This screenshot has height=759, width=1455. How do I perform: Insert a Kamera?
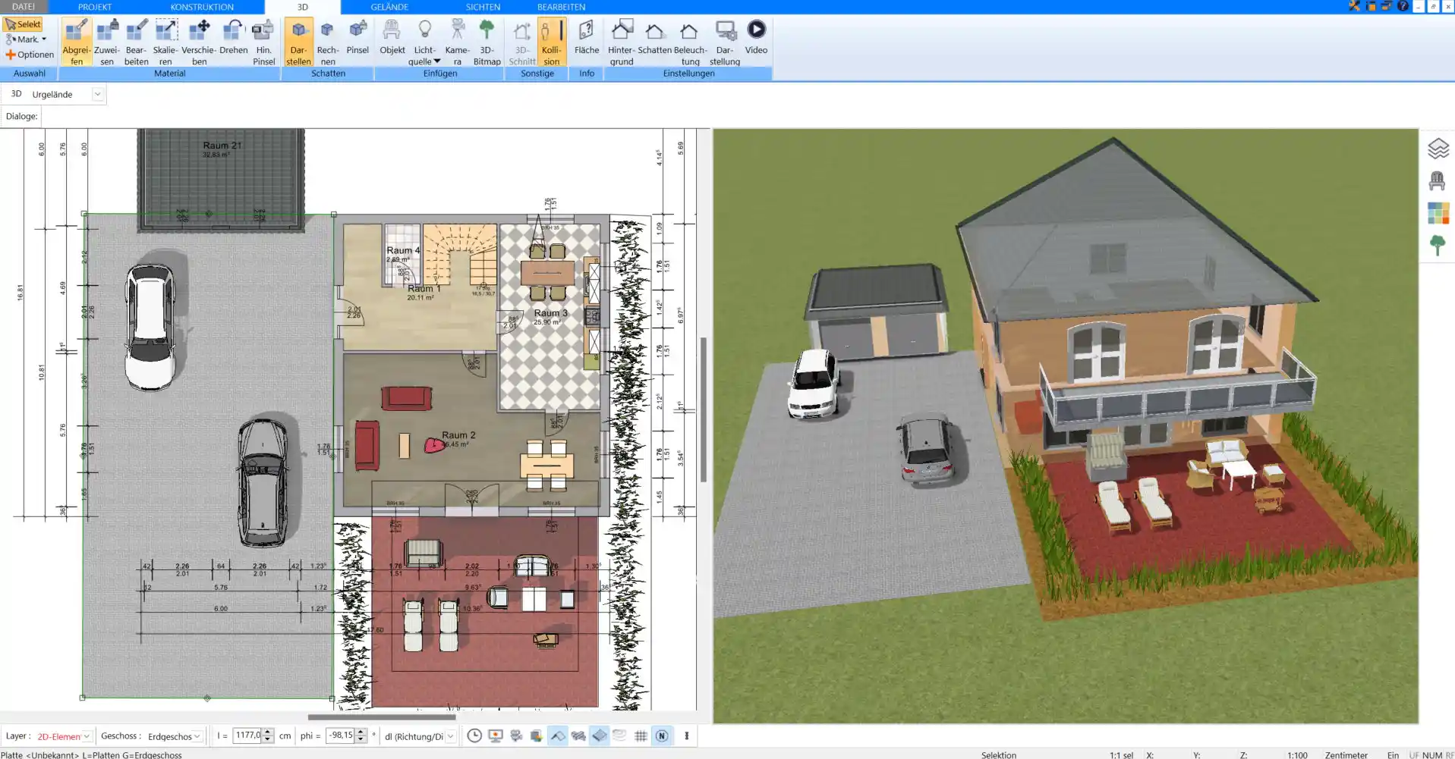pyautogui.click(x=457, y=42)
